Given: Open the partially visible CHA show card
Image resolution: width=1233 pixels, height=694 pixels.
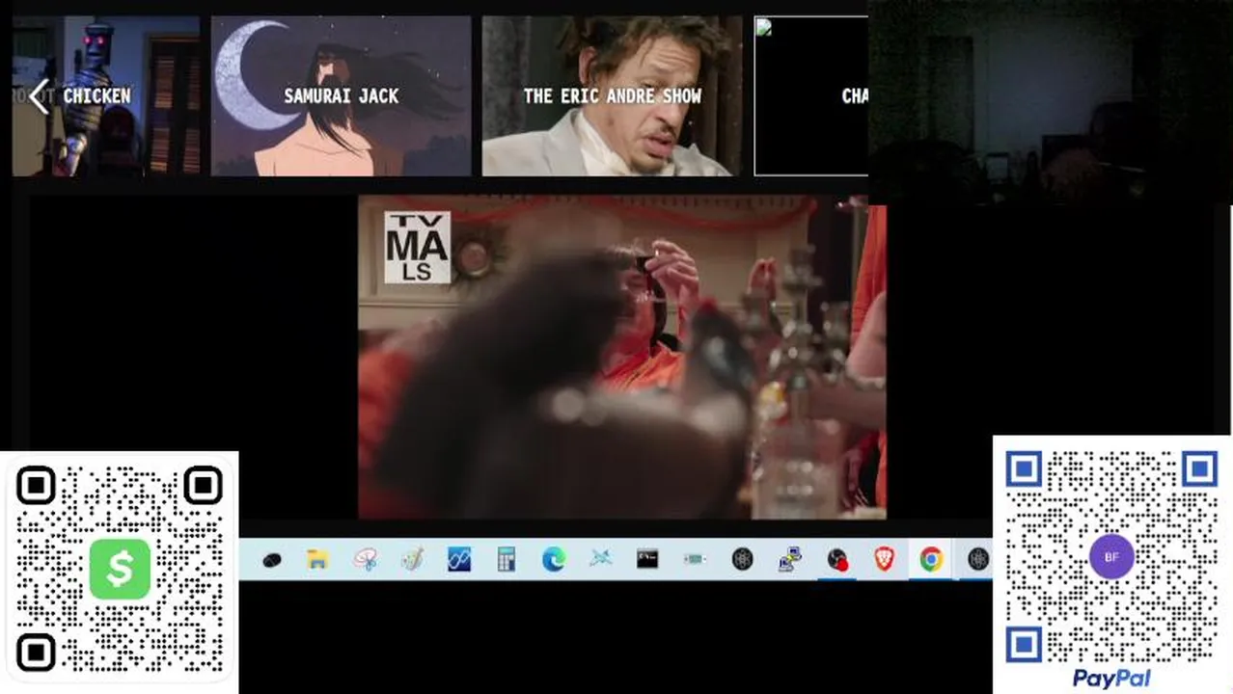Looking at the screenshot, I should [811, 96].
